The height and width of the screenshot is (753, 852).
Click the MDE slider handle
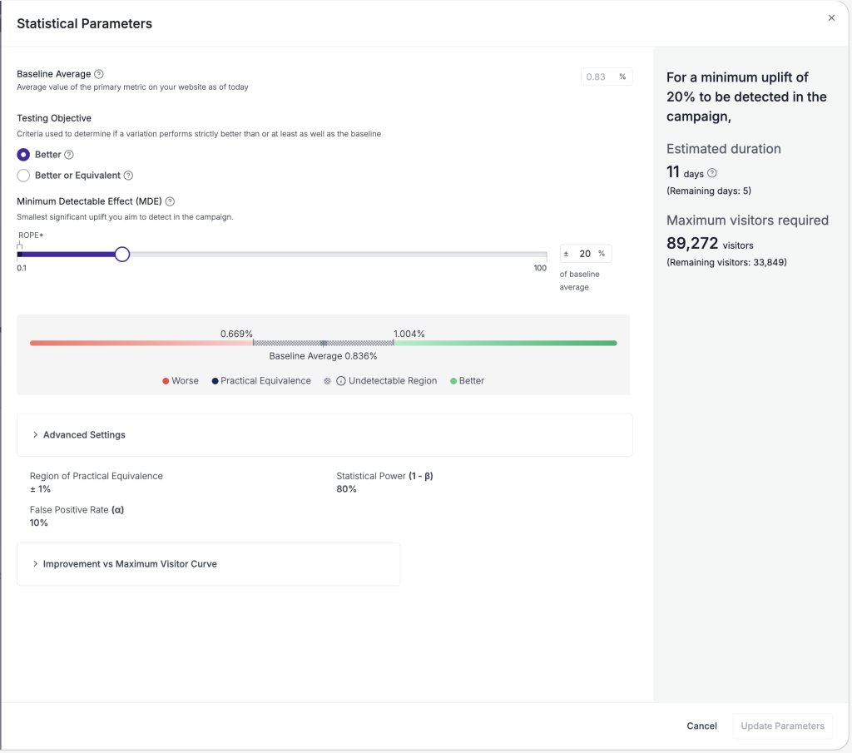click(122, 255)
